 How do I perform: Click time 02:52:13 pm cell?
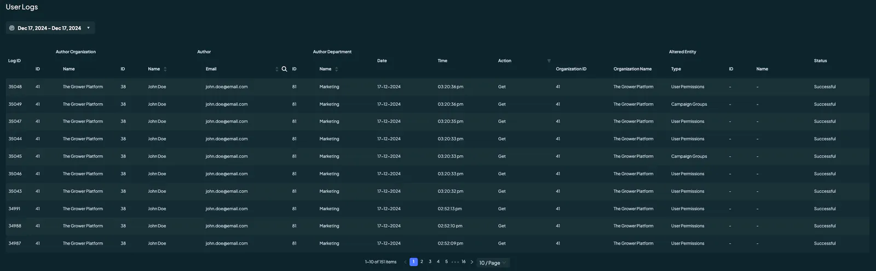click(x=449, y=209)
